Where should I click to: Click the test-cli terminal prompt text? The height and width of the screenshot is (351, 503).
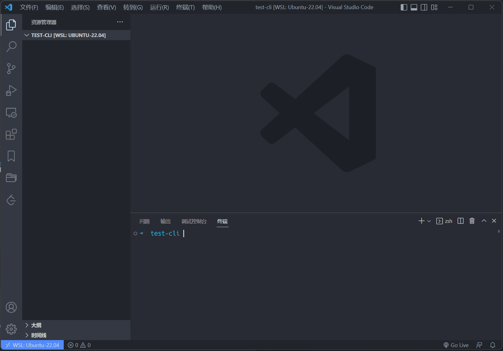[165, 233]
